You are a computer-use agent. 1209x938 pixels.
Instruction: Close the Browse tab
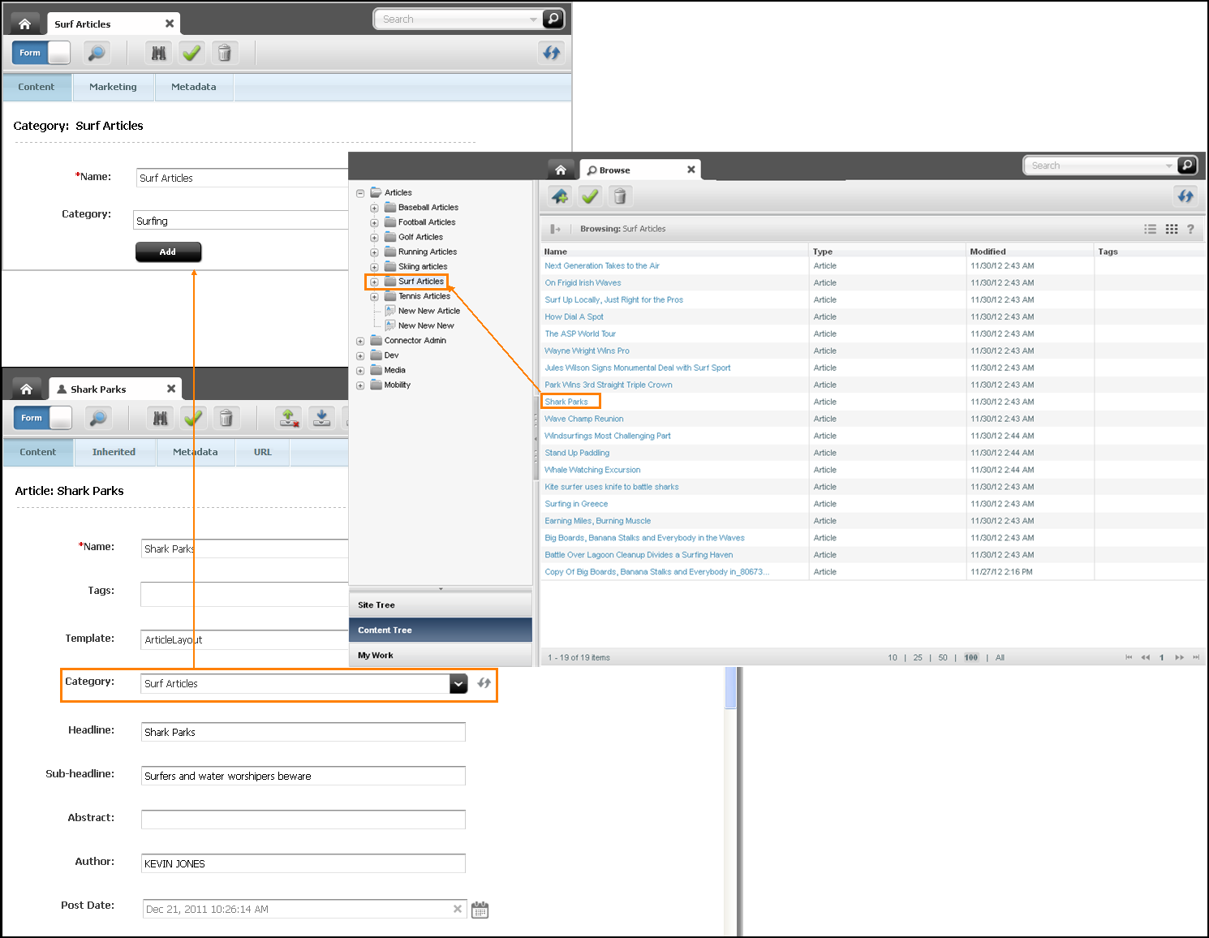(x=691, y=170)
